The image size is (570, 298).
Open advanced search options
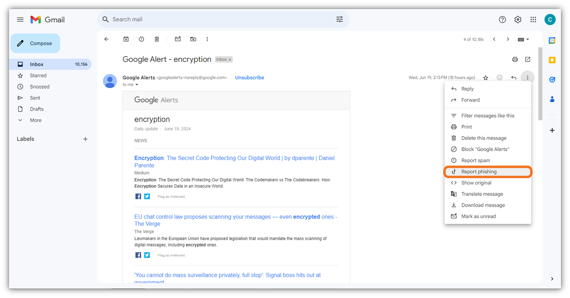point(340,19)
